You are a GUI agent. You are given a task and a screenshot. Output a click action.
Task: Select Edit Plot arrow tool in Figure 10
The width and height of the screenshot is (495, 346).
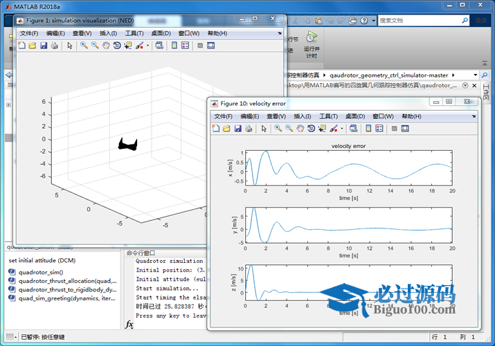(264, 129)
